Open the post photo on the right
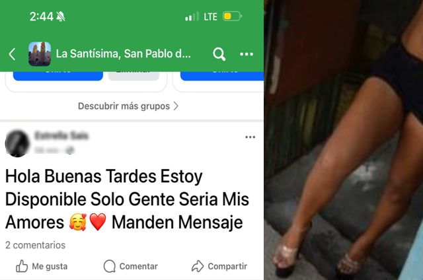This screenshot has width=423, height=280. click(344, 140)
